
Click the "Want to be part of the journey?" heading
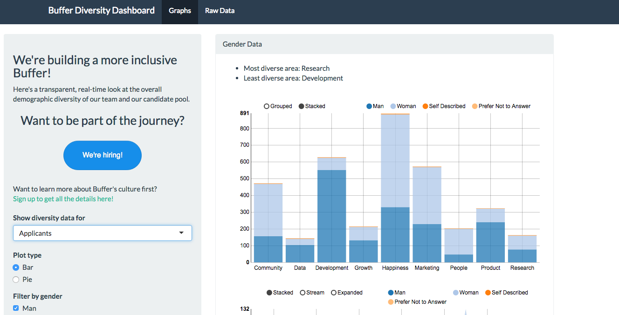tap(103, 121)
